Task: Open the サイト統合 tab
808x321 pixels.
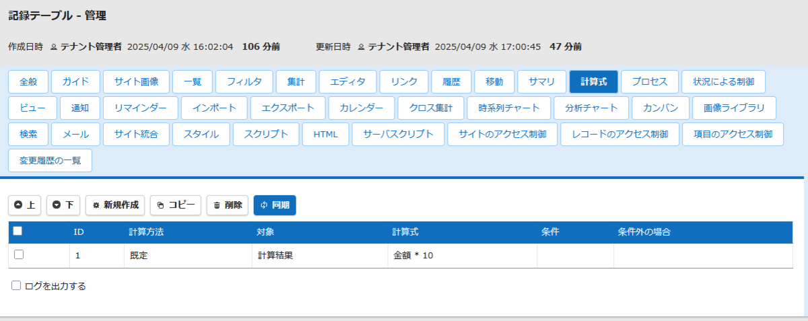Action: pyautogui.click(x=136, y=134)
